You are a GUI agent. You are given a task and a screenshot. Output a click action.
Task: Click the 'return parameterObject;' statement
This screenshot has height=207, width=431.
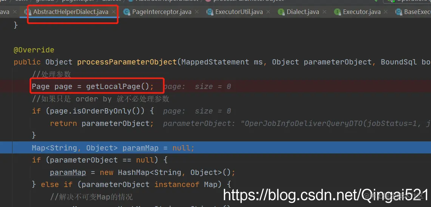[x=102, y=123]
